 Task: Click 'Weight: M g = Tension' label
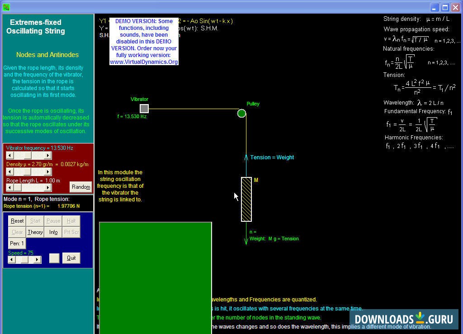(x=274, y=239)
